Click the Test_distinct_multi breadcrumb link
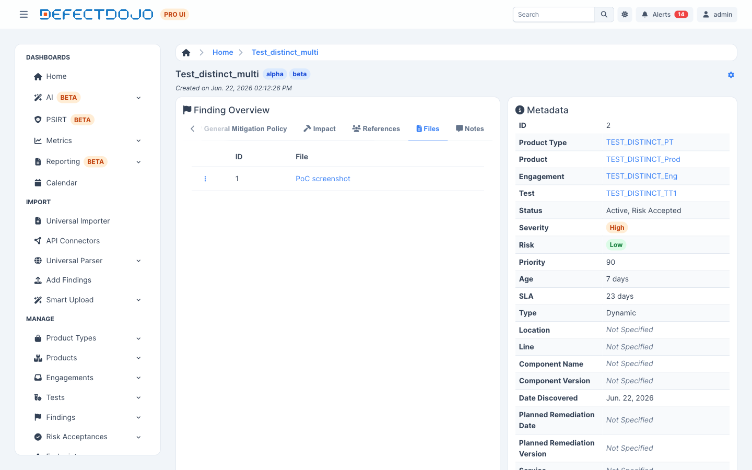This screenshot has width=752, height=470. click(285, 52)
